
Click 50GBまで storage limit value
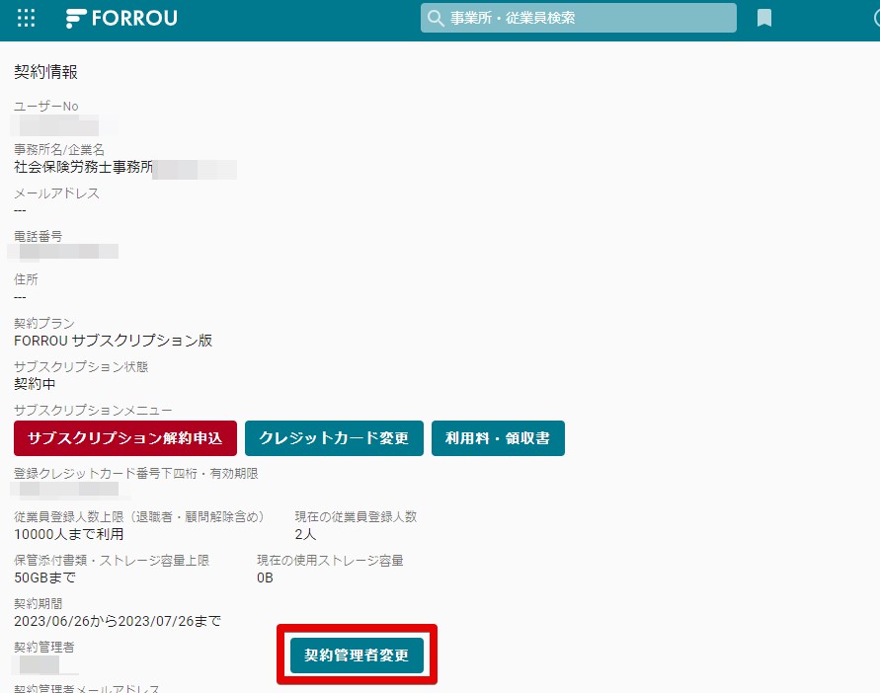44,577
